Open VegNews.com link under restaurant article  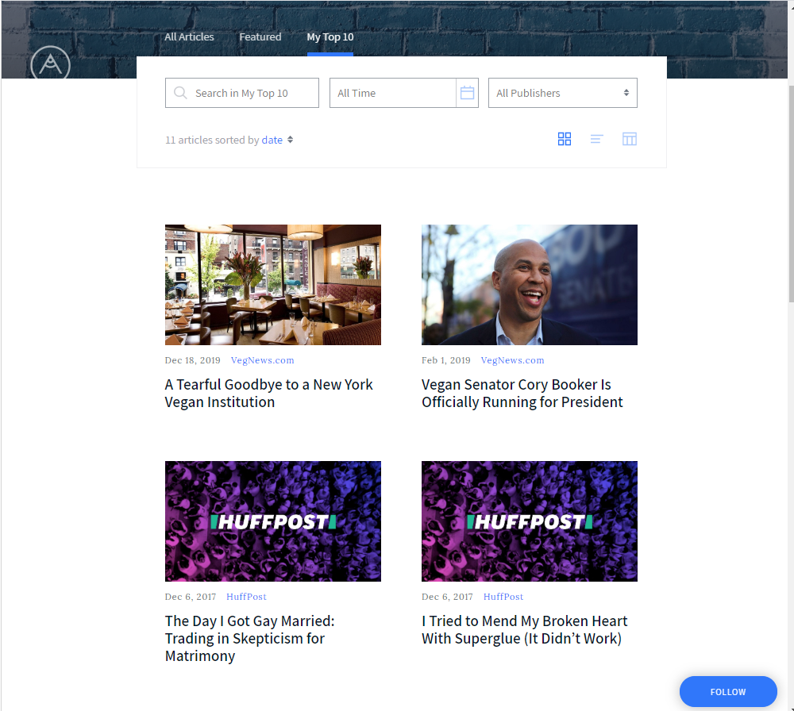point(262,360)
